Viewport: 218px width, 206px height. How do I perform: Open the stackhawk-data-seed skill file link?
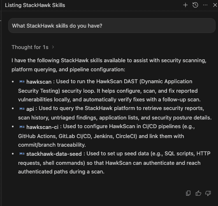point(54,154)
